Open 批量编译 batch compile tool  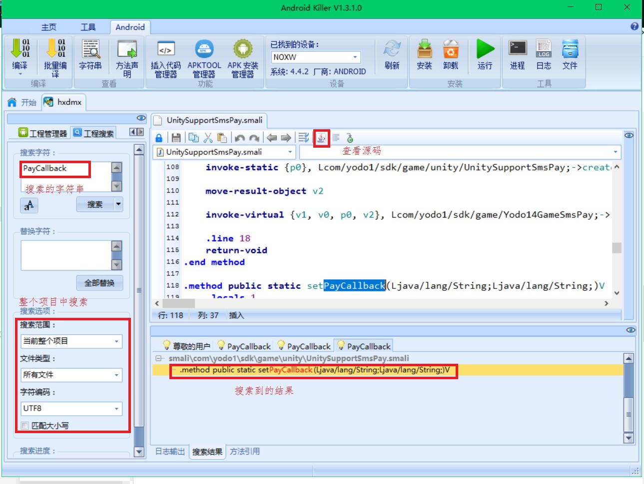pos(55,49)
